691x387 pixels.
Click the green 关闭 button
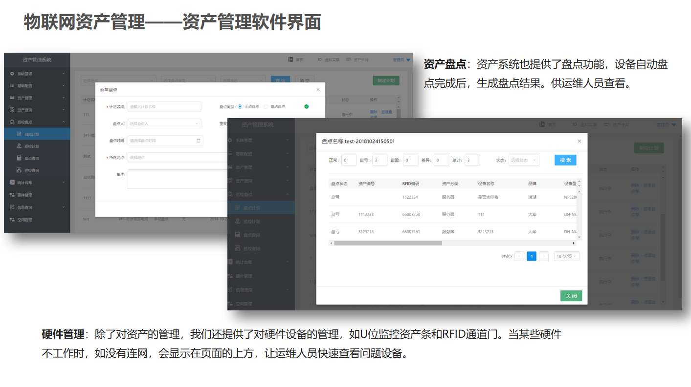coord(571,296)
